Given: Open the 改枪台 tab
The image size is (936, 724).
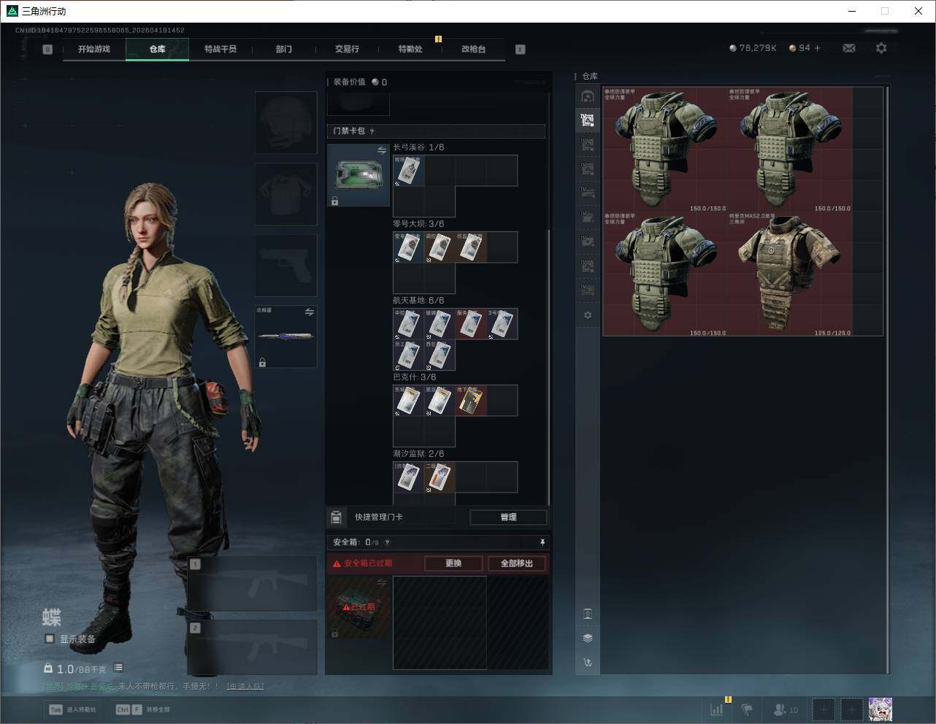Looking at the screenshot, I should (473, 49).
